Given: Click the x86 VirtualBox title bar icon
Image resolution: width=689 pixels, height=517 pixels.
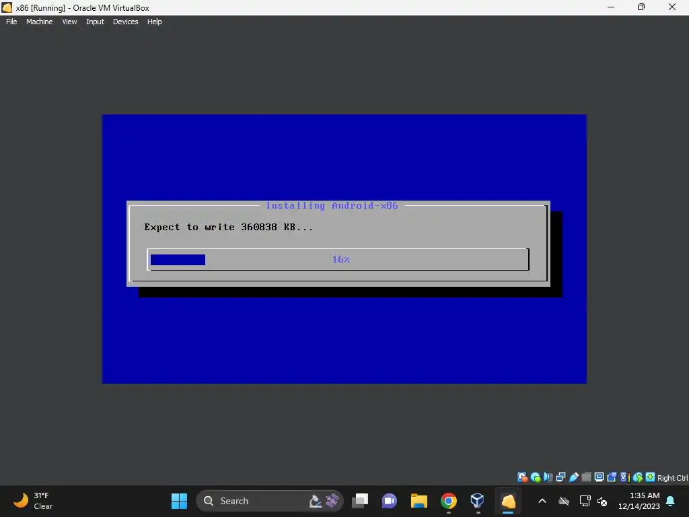Looking at the screenshot, I should point(7,7).
